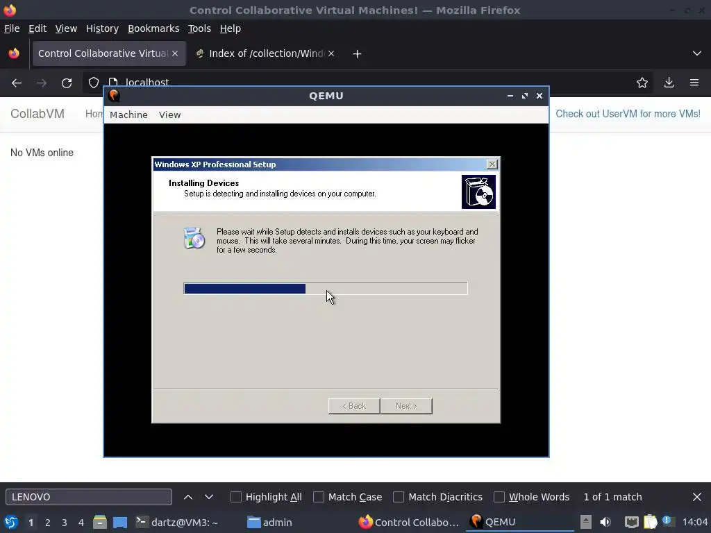
Task: Click the 14:04 clock
Action: coord(694,522)
